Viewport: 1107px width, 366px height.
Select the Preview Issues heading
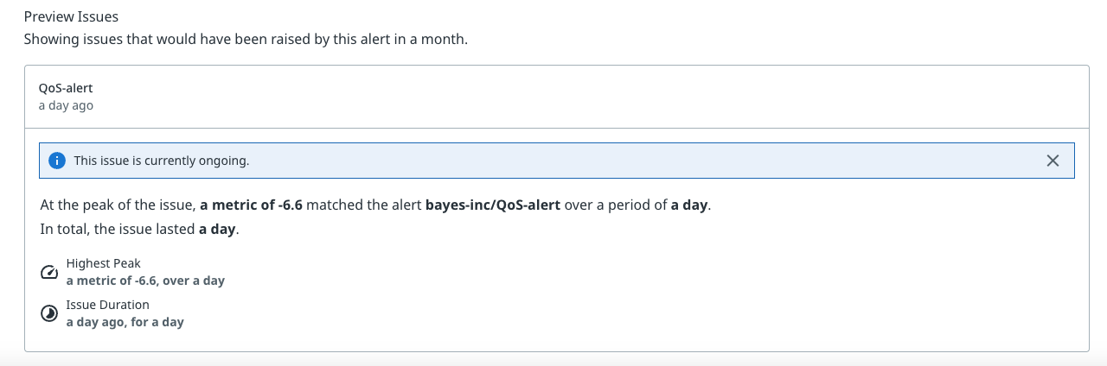(x=71, y=16)
